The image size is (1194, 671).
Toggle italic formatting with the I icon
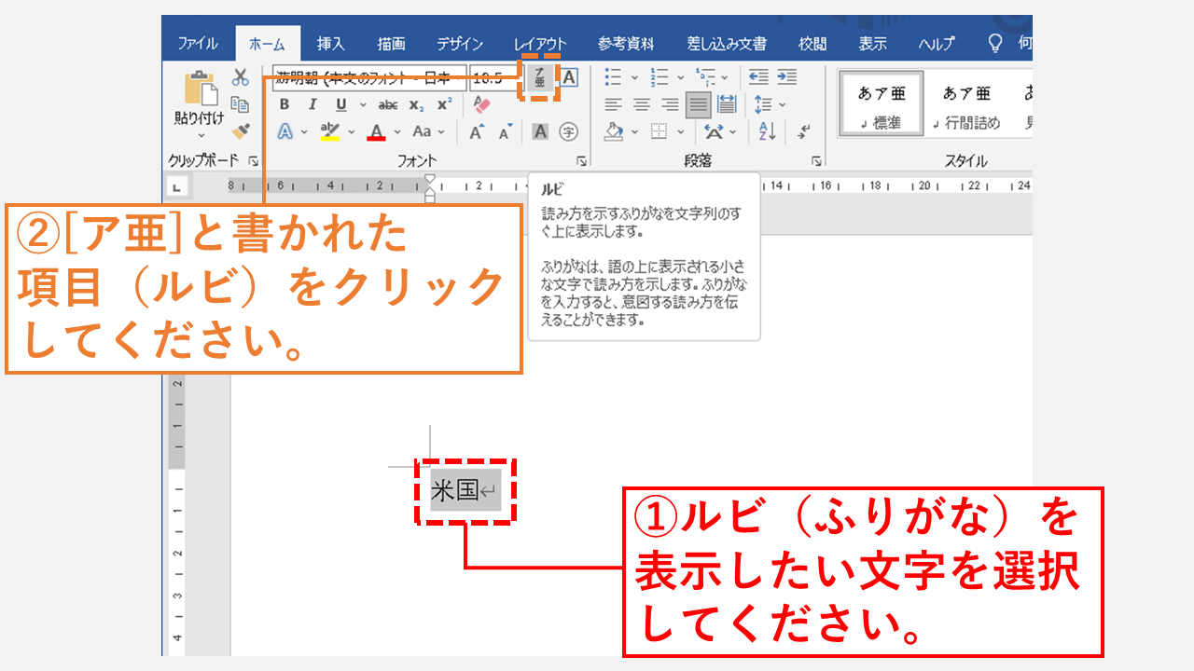point(312,103)
